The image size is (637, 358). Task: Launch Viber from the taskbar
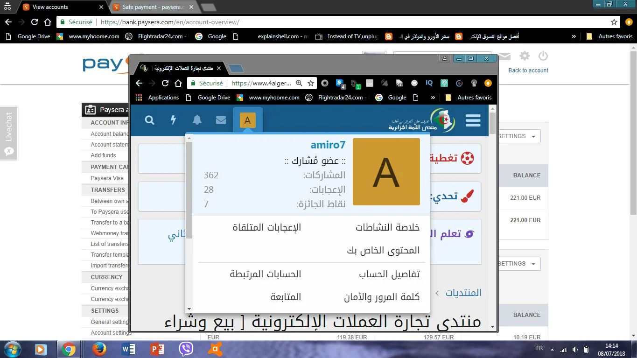pyautogui.click(x=186, y=349)
